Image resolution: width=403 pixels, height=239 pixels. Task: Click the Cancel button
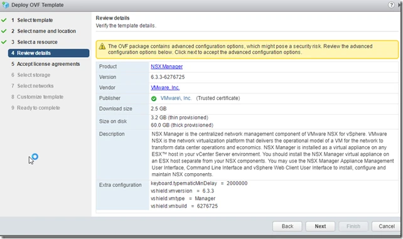click(x=387, y=226)
